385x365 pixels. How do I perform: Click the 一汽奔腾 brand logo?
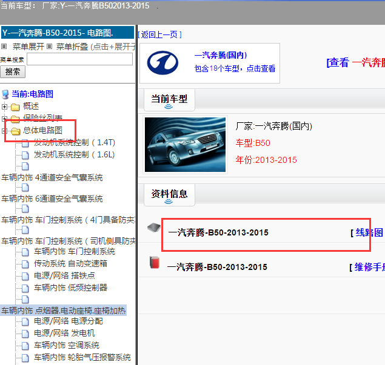pos(162,63)
